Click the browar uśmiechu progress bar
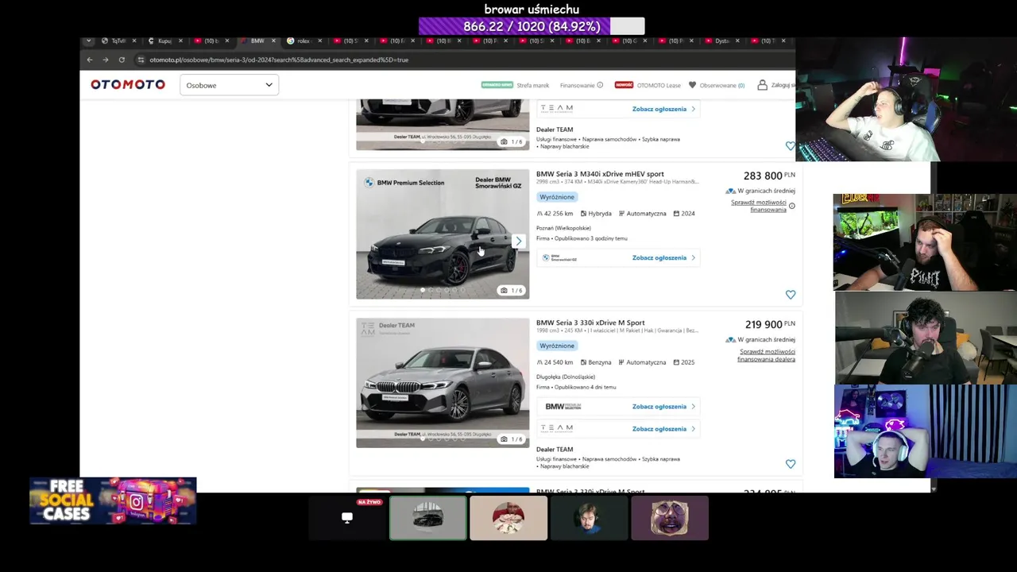The height and width of the screenshot is (572, 1017). pyautogui.click(x=532, y=26)
